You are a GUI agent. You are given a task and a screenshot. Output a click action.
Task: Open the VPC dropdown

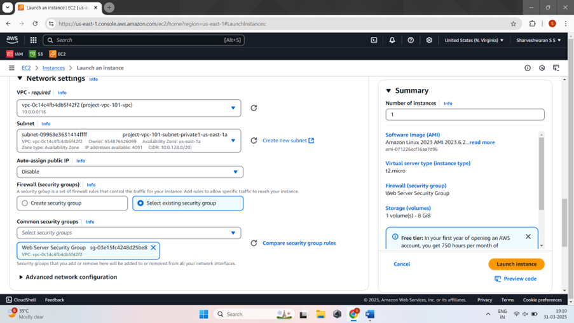[x=129, y=108]
